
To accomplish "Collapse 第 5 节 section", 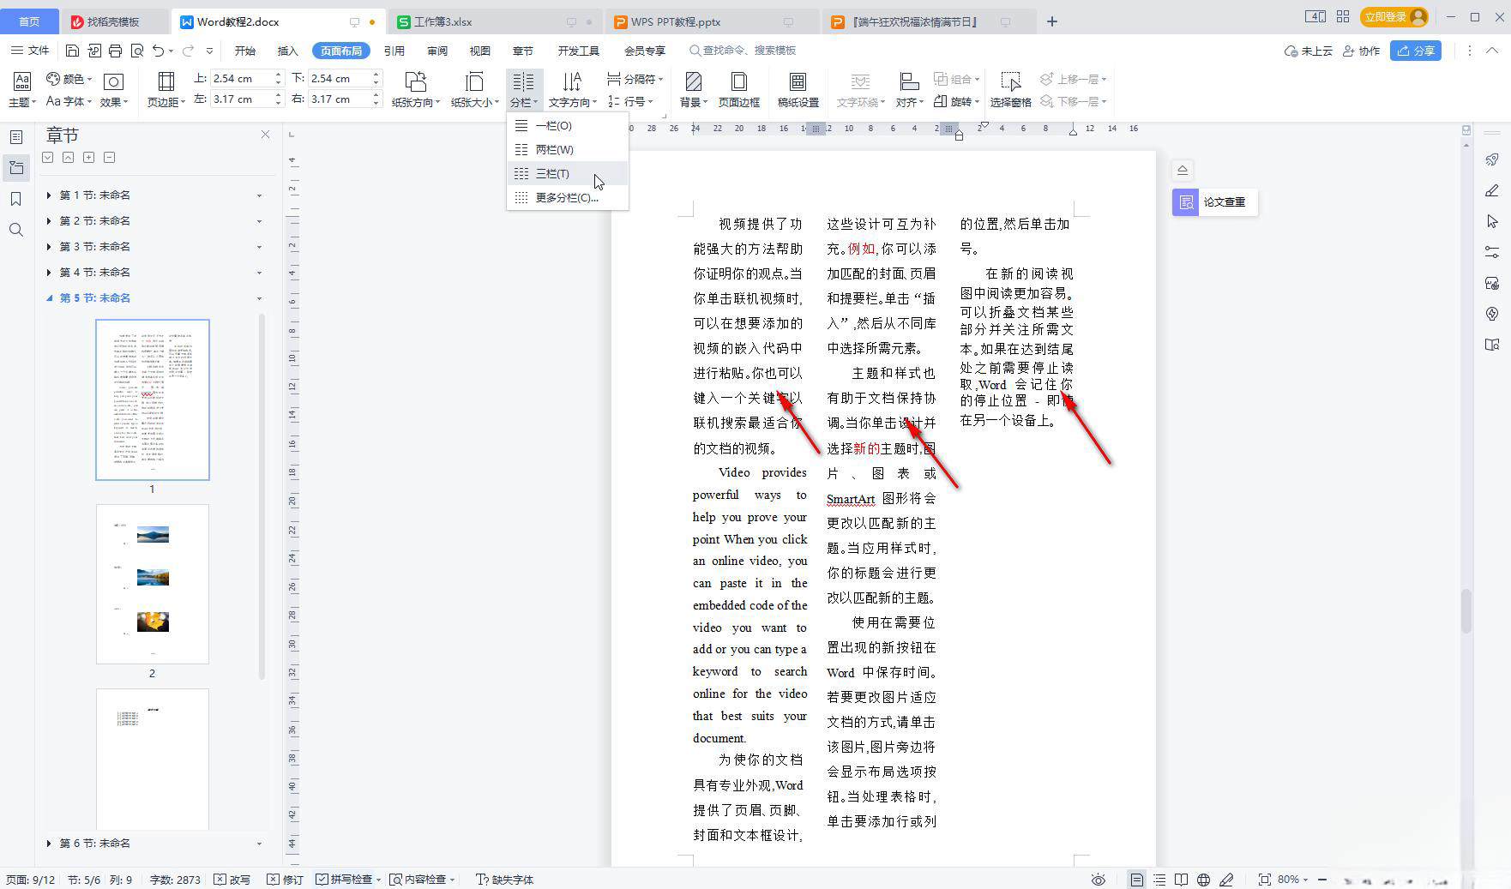I will tap(49, 298).
